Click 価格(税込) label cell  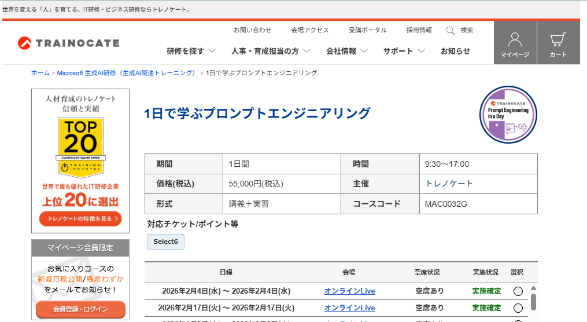[184, 184]
